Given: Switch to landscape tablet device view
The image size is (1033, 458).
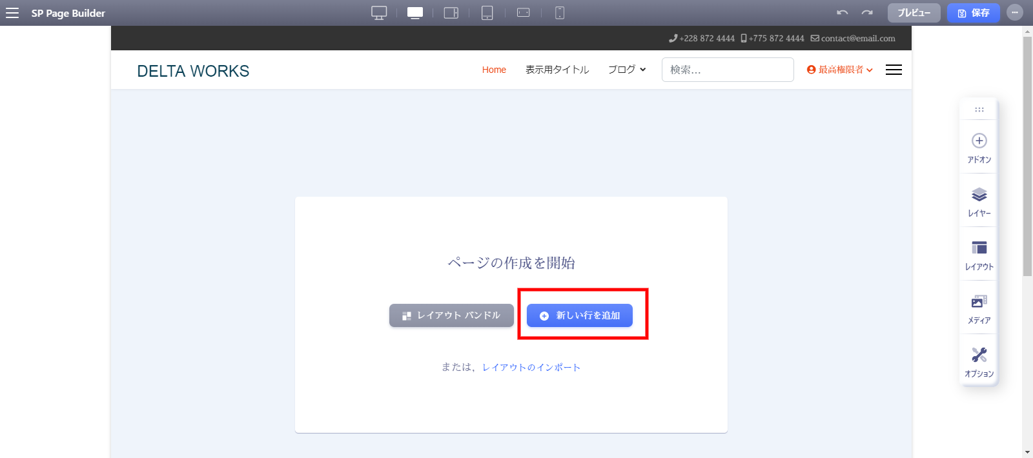Looking at the screenshot, I should point(451,13).
